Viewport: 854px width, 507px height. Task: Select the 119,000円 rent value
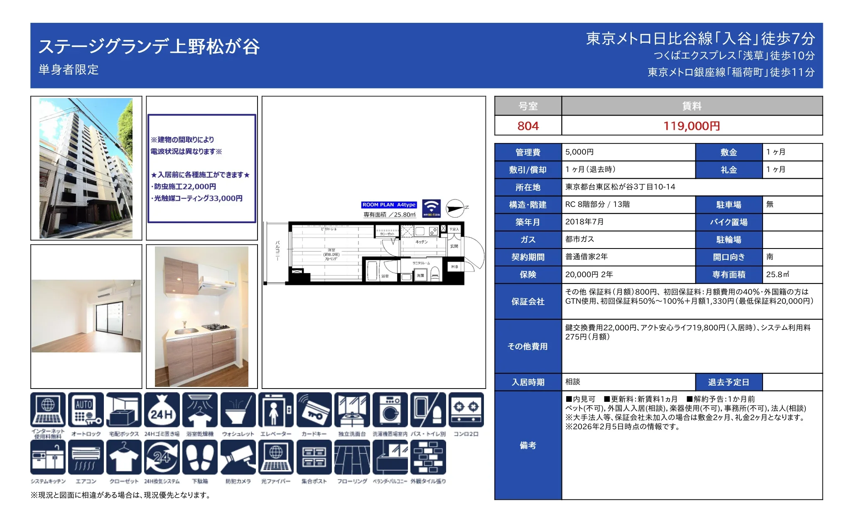pyautogui.click(x=691, y=126)
